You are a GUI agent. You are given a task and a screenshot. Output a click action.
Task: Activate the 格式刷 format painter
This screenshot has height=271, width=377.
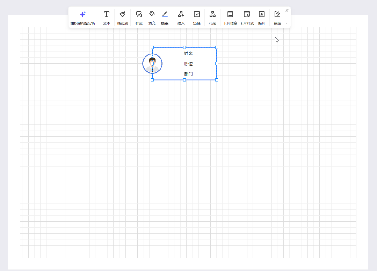pyautogui.click(x=122, y=18)
